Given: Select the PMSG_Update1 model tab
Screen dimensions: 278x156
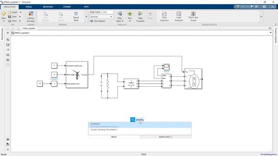Looking at the screenshot, I should coord(29,28).
